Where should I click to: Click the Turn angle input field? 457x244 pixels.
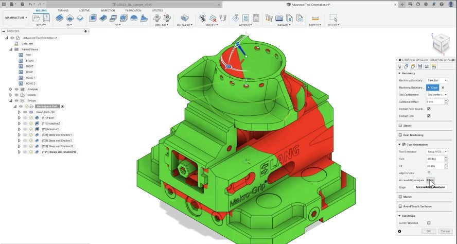tap(435, 159)
